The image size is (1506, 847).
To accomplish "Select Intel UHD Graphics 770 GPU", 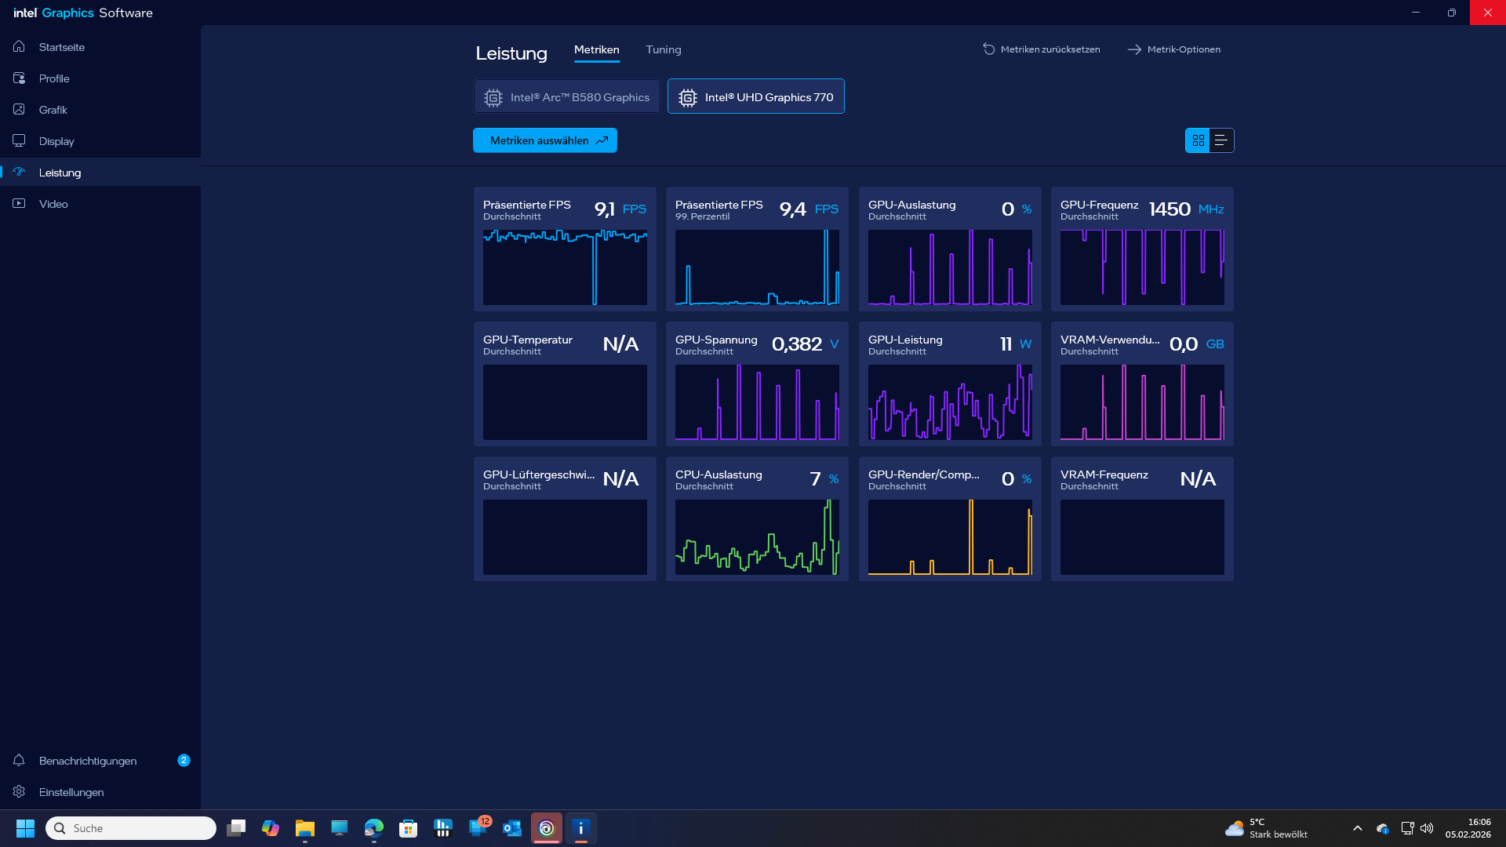I will 756,97.
